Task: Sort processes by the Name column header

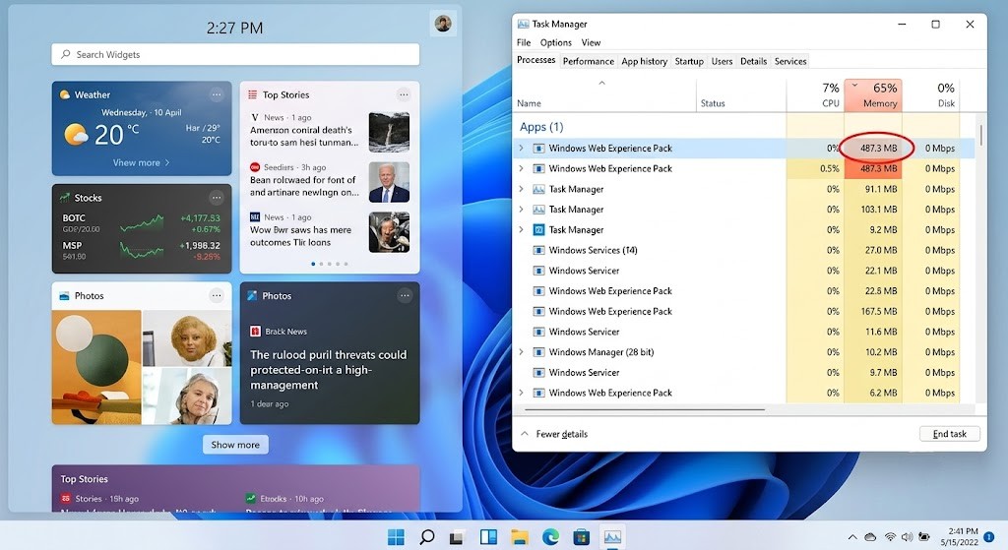Action: [x=604, y=95]
